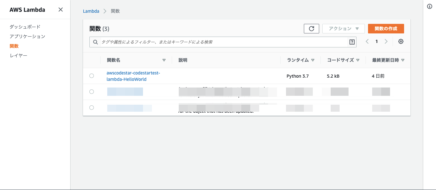
Task: Go to next page arrow
Action: 386,41
